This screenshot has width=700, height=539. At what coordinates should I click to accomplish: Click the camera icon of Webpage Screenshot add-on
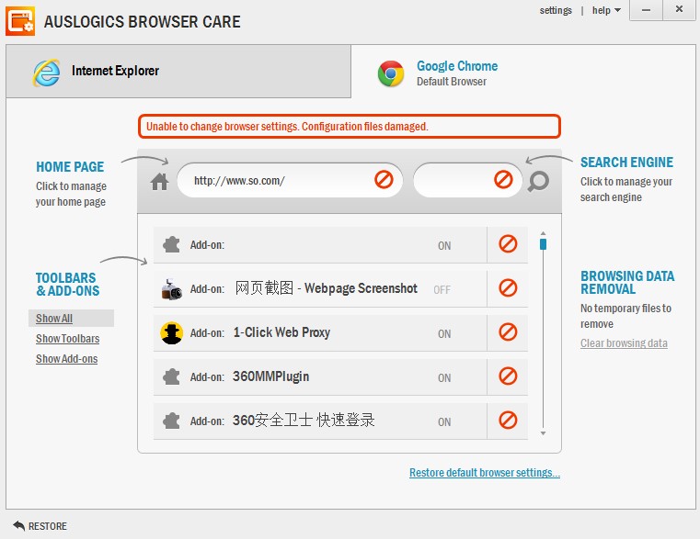(x=171, y=289)
